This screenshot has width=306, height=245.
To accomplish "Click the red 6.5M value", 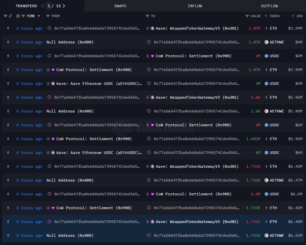I will pyautogui.click(x=256, y=194).
